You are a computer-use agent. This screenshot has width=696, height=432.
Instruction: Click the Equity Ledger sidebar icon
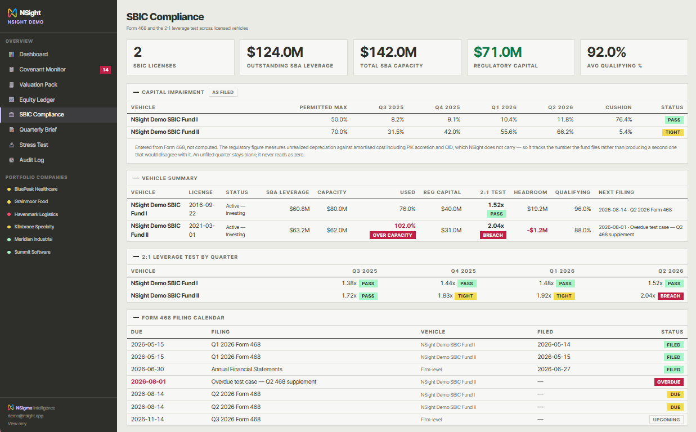(12, 100)
